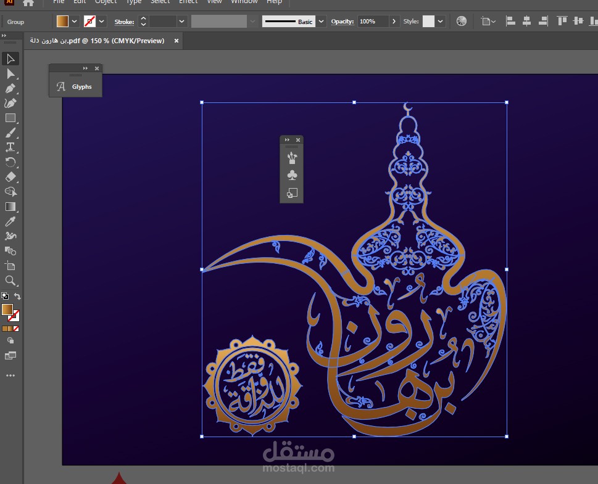Select the Selection tool arrow

[x=10, y=59]
